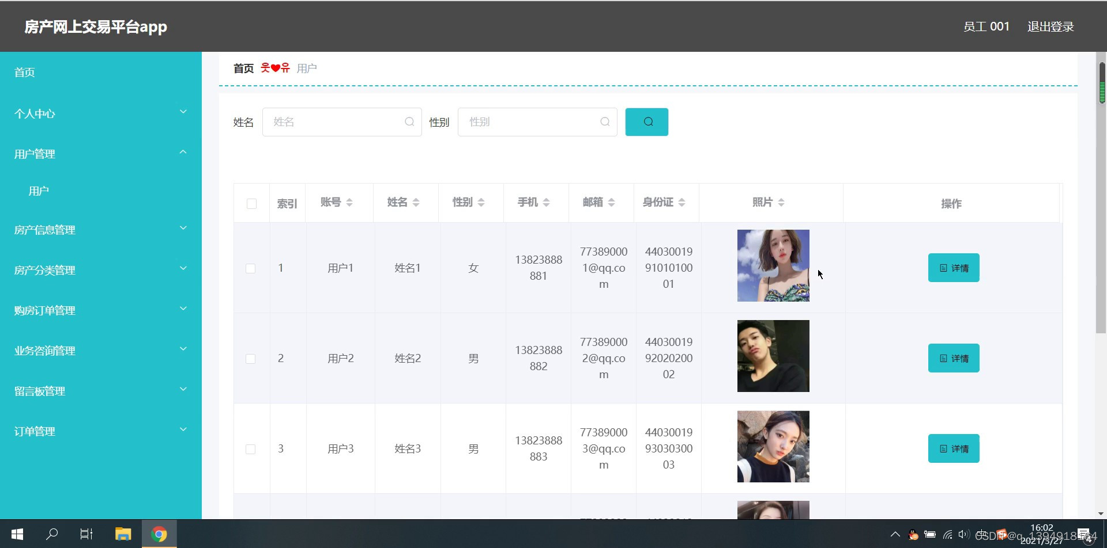Click magnifier icon inside 姓名 field
This screenshot has width=1107, height=548.
pos(409,122)
